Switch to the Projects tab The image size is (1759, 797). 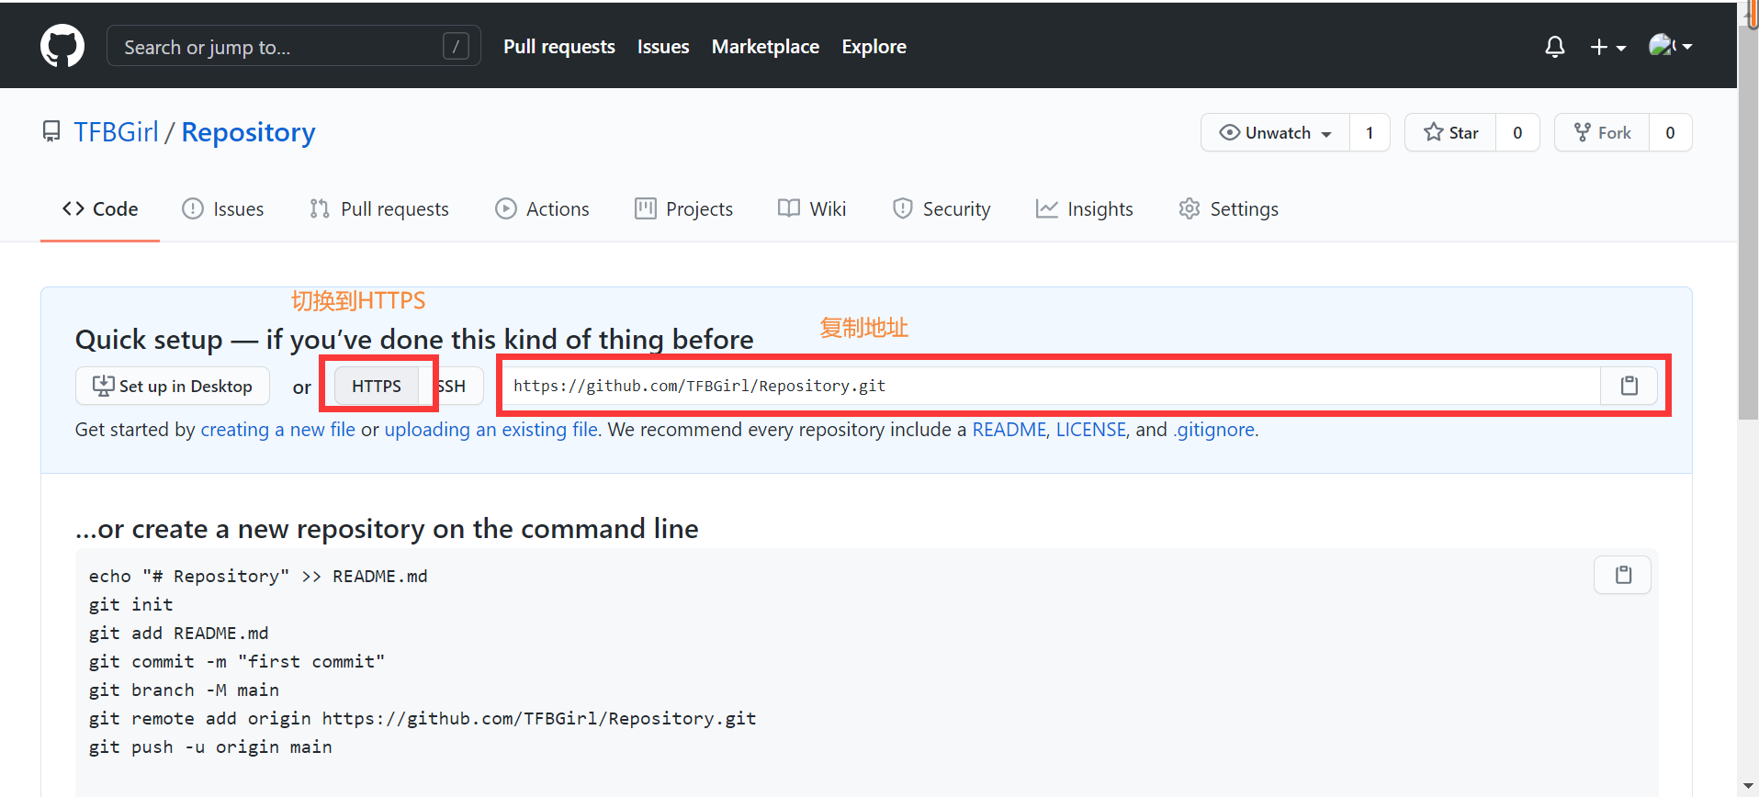(x=683, y=209)
